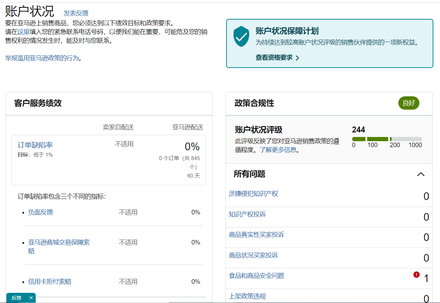Close the 反馈 tab with X

coord(31,298)
